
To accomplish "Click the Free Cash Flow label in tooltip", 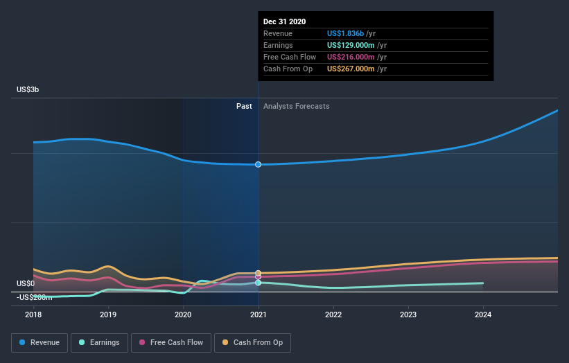I will [x=290, y=57].
